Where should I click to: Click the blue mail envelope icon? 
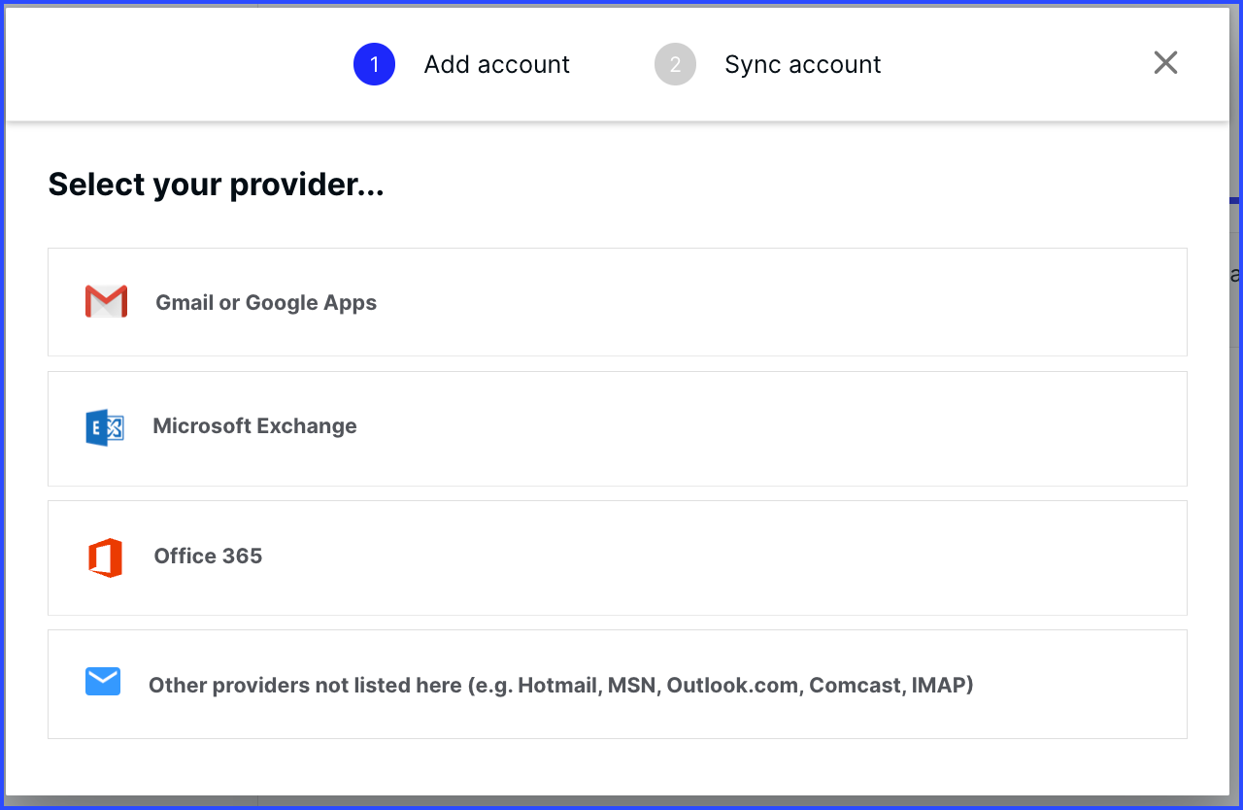103,682
